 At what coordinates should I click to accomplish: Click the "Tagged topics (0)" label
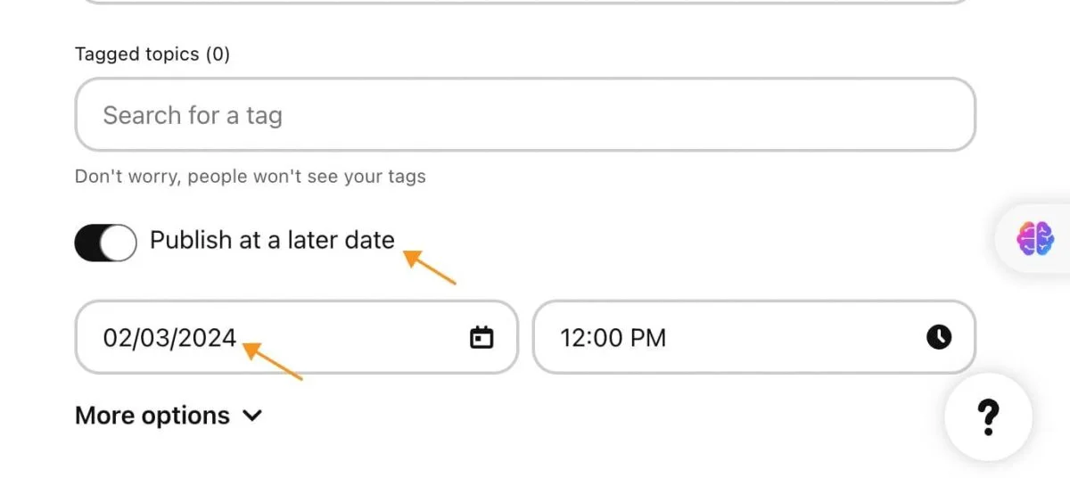152,54
